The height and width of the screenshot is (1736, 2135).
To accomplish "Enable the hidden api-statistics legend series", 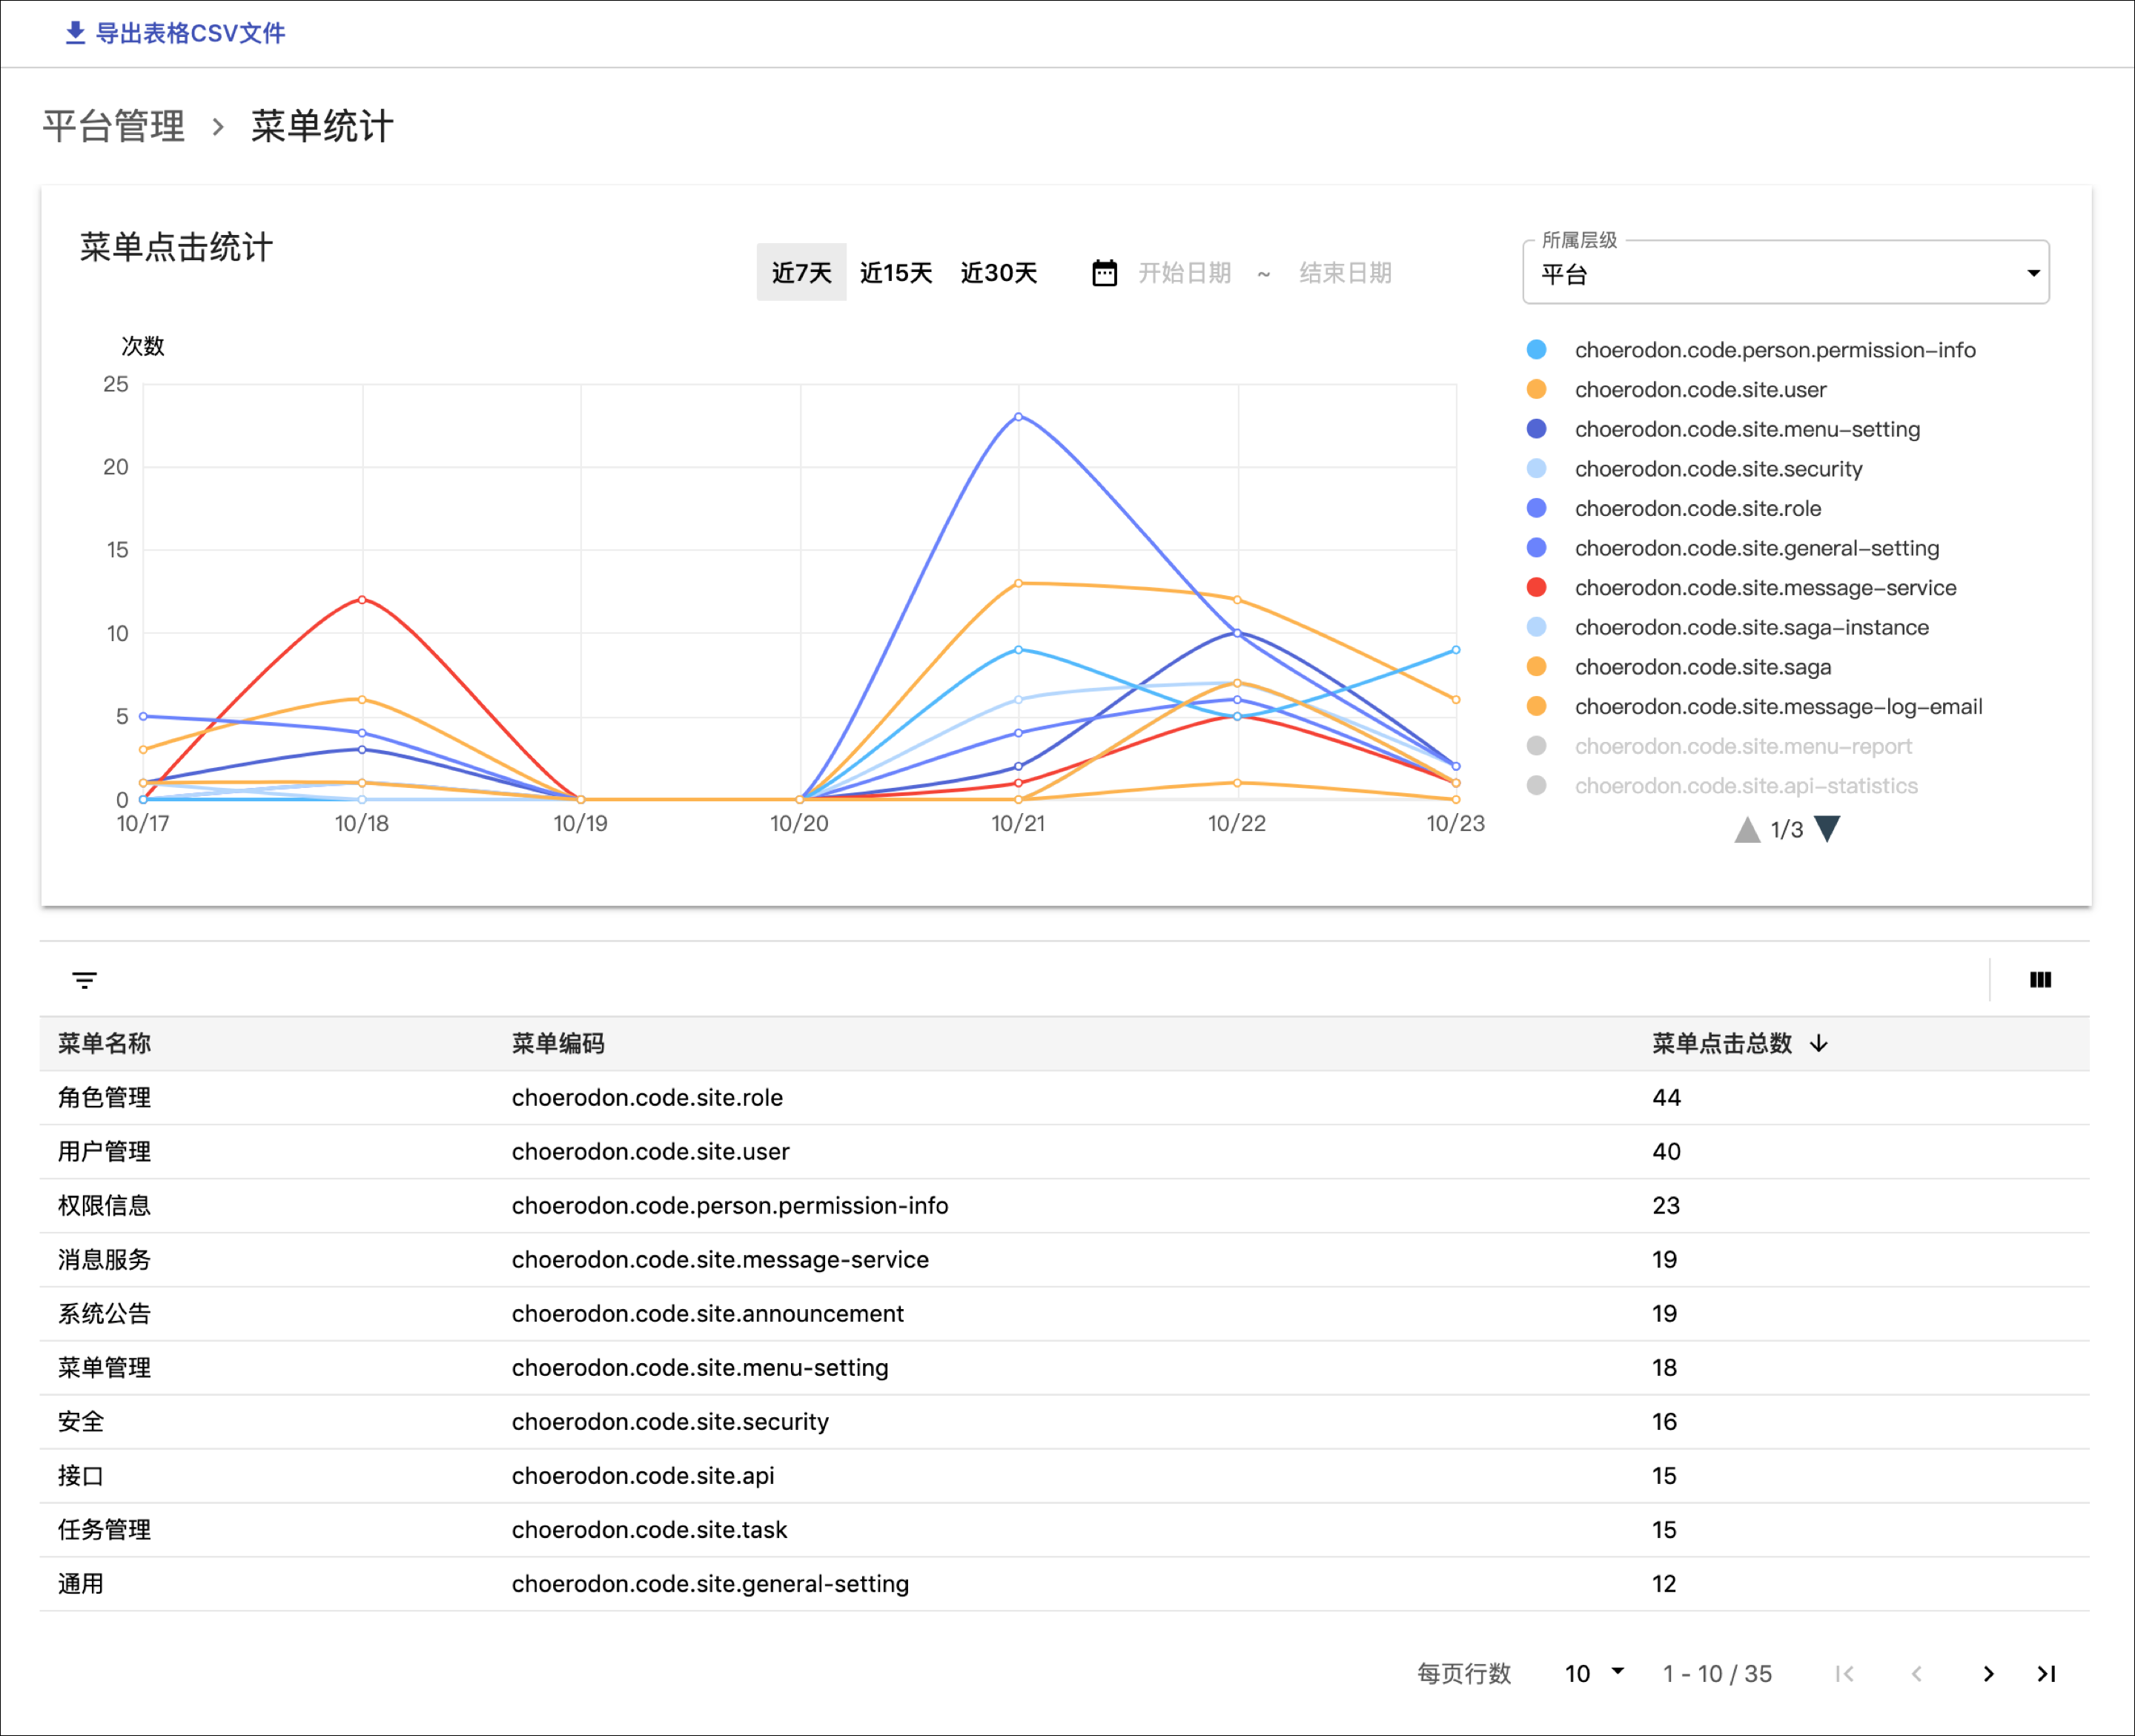I will (1722, 786).
